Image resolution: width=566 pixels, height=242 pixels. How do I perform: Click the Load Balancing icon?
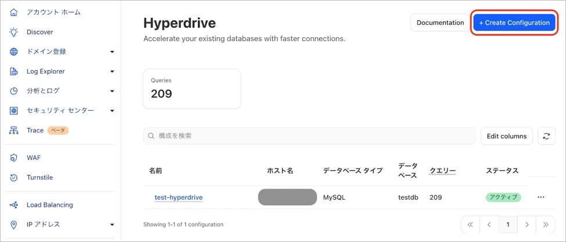pyautogui.click(x=14, y=205)
